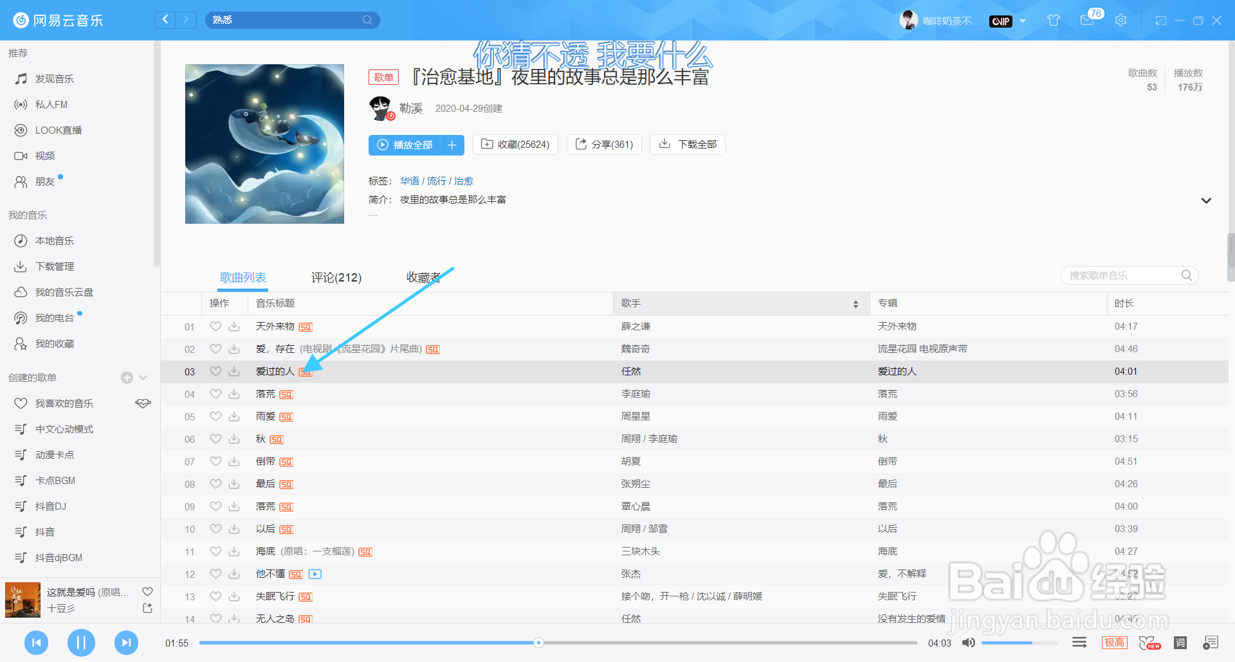Expand the playlist description chevron

[x=1206, y=201]
